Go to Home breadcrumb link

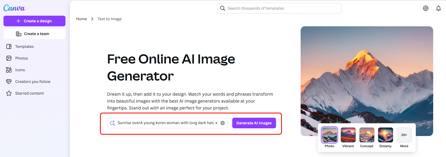82,19
